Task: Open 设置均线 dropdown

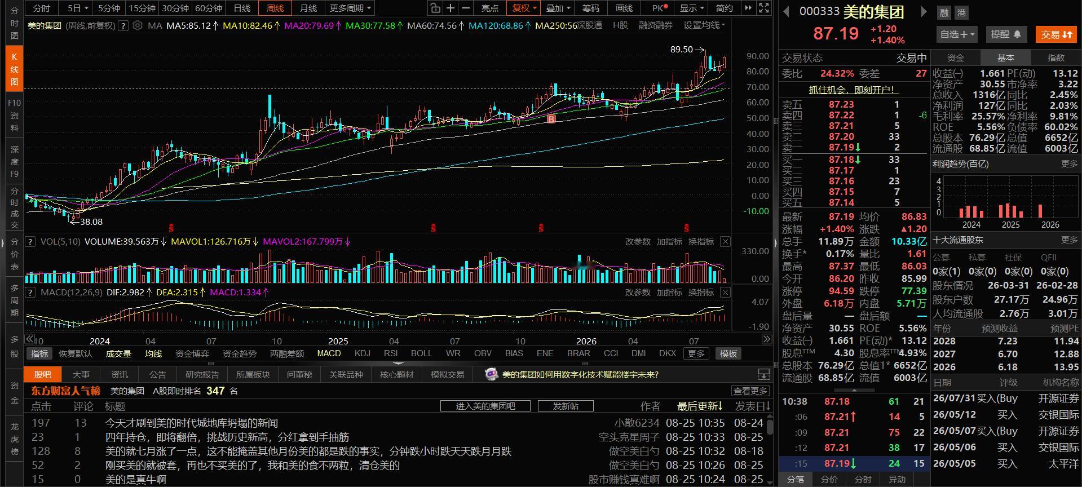Action: pos(705,25)
